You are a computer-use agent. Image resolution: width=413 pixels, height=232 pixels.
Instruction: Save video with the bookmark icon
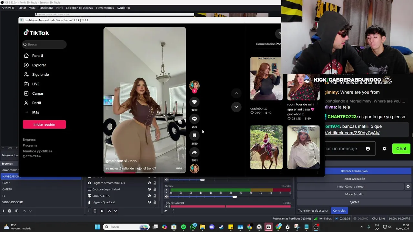[194, 136]
